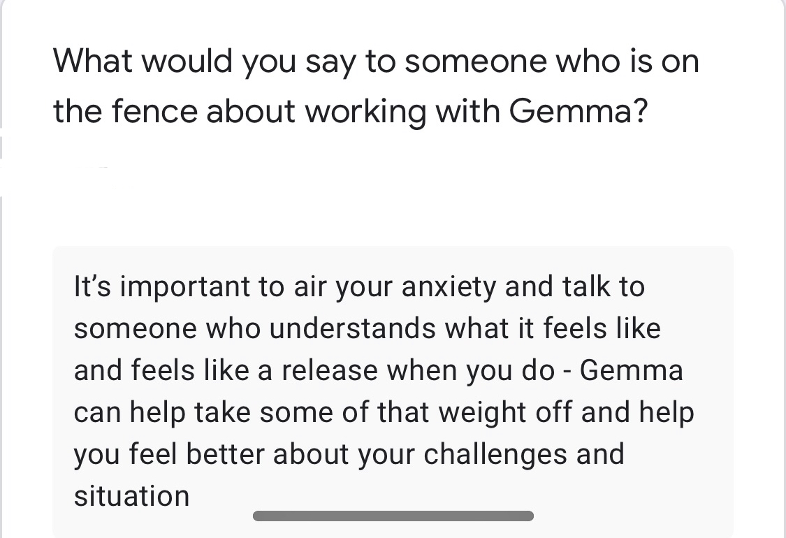Tap the home indicator bar at the bottom
Viewport: 786px width, 538px height.
(393, 516)
